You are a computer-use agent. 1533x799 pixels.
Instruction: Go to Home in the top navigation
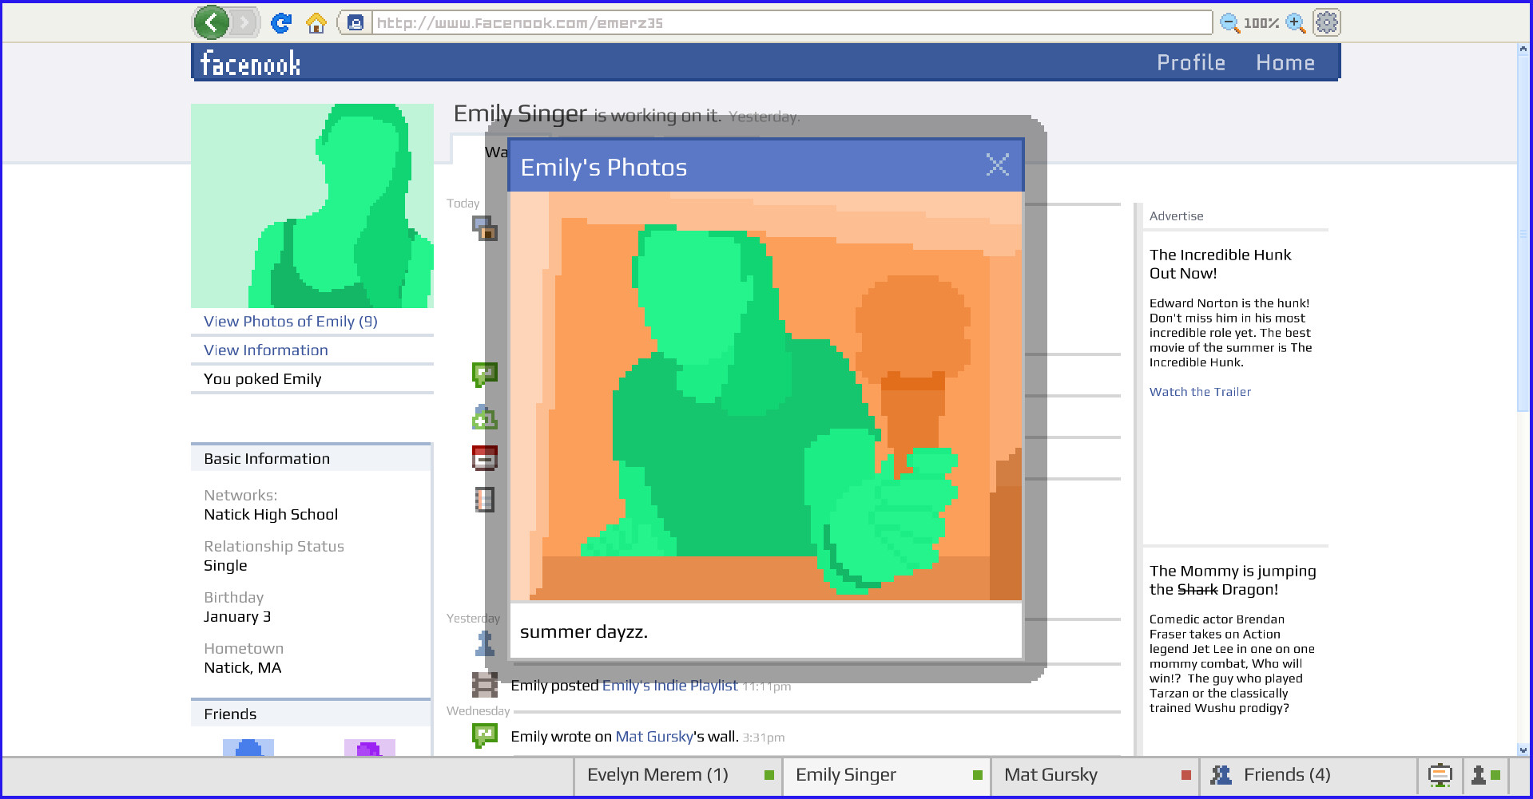click(1285, 63)
